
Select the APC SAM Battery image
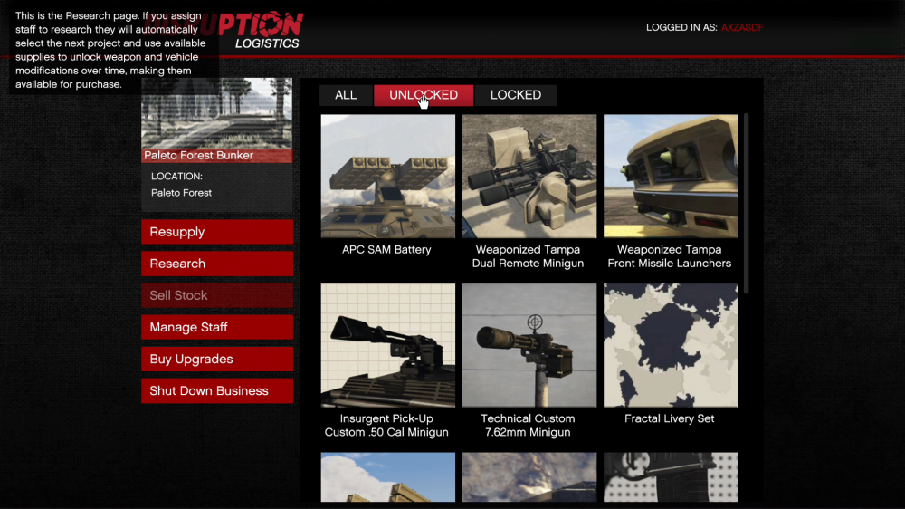coord(387,176)
